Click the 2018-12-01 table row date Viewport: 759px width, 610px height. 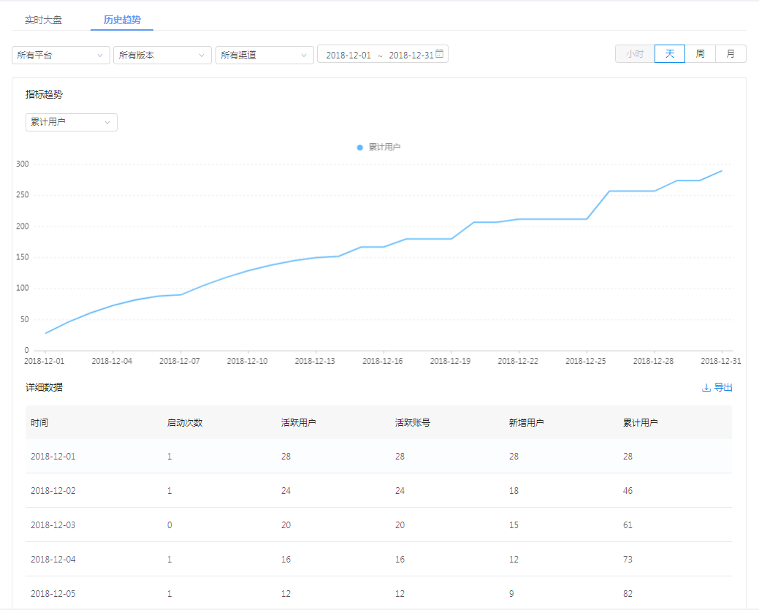pos(53,457)
